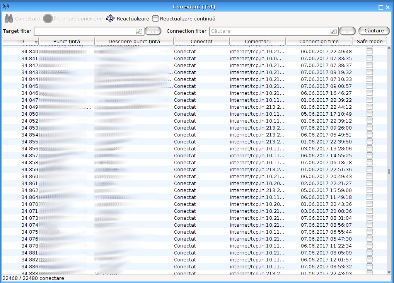Click the vertical scrollbar thumb

pyautogui.click(x=389, y=172)
